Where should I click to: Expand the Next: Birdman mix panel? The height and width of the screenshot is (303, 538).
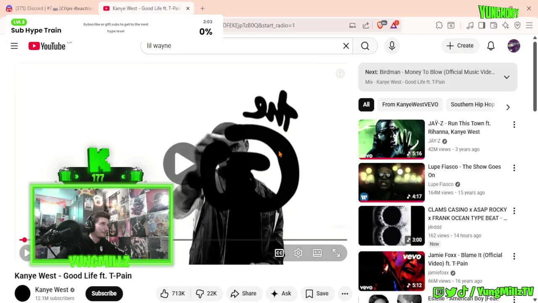click(x=506, y=77)
